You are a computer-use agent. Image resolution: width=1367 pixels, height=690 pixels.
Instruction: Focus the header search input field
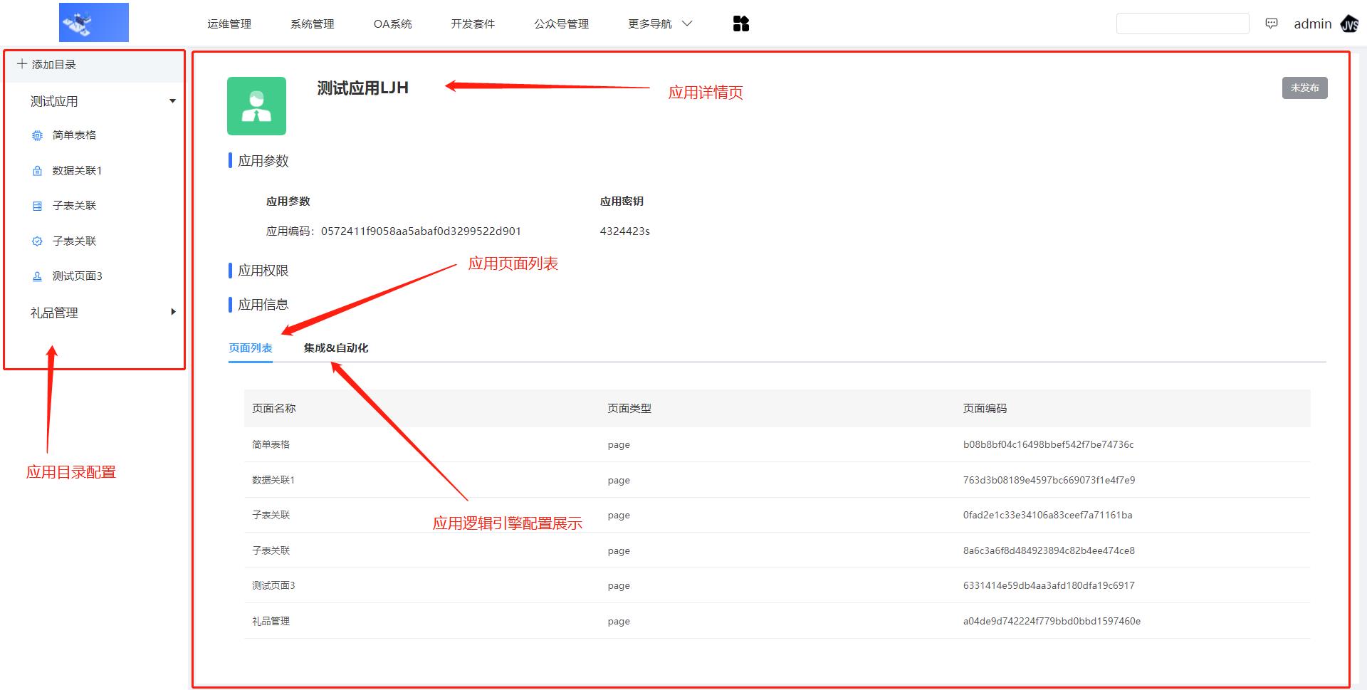point(1183,23)
